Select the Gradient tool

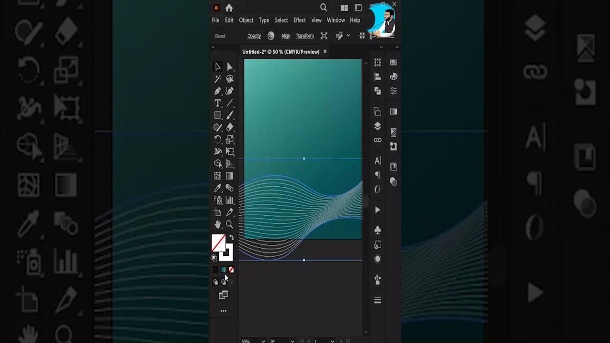(230, 176)
